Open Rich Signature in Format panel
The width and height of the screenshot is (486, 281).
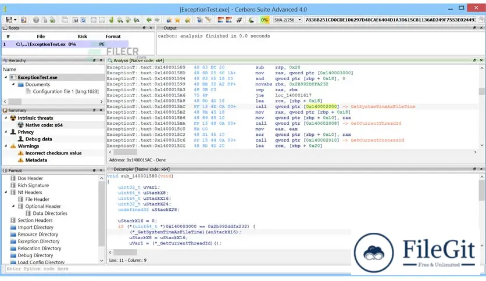pos(33,185)
